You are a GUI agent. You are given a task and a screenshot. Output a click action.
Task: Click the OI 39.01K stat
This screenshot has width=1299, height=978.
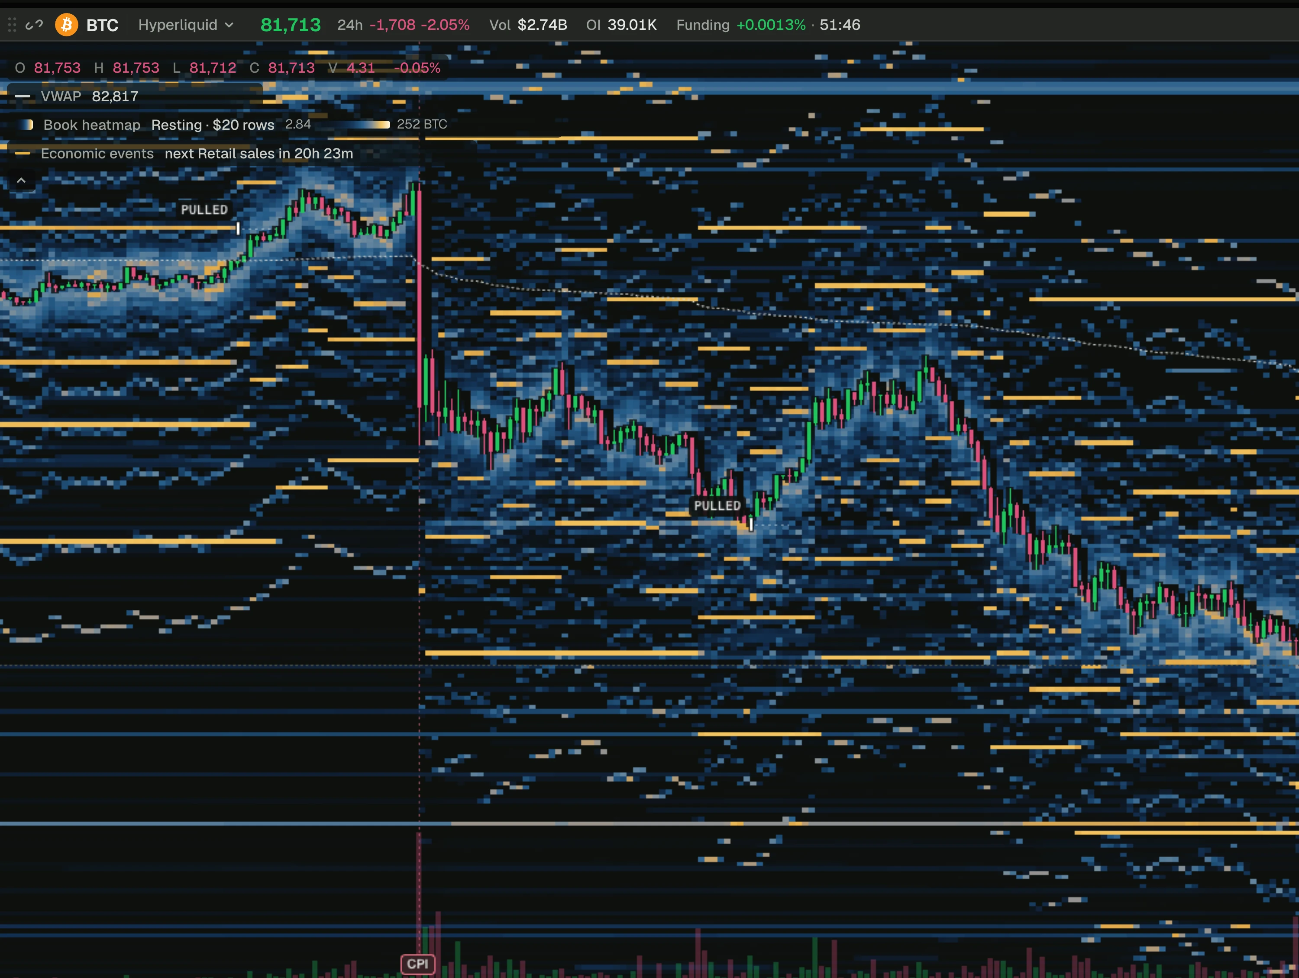coord(621,25)
